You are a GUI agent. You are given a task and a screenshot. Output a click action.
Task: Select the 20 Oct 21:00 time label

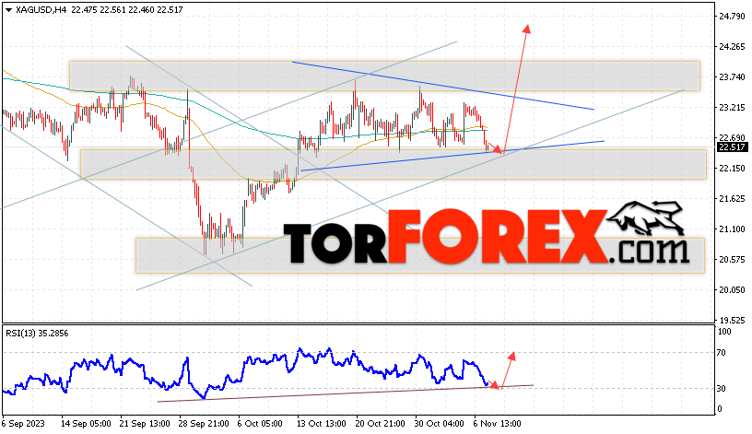[x=381, y=424]
